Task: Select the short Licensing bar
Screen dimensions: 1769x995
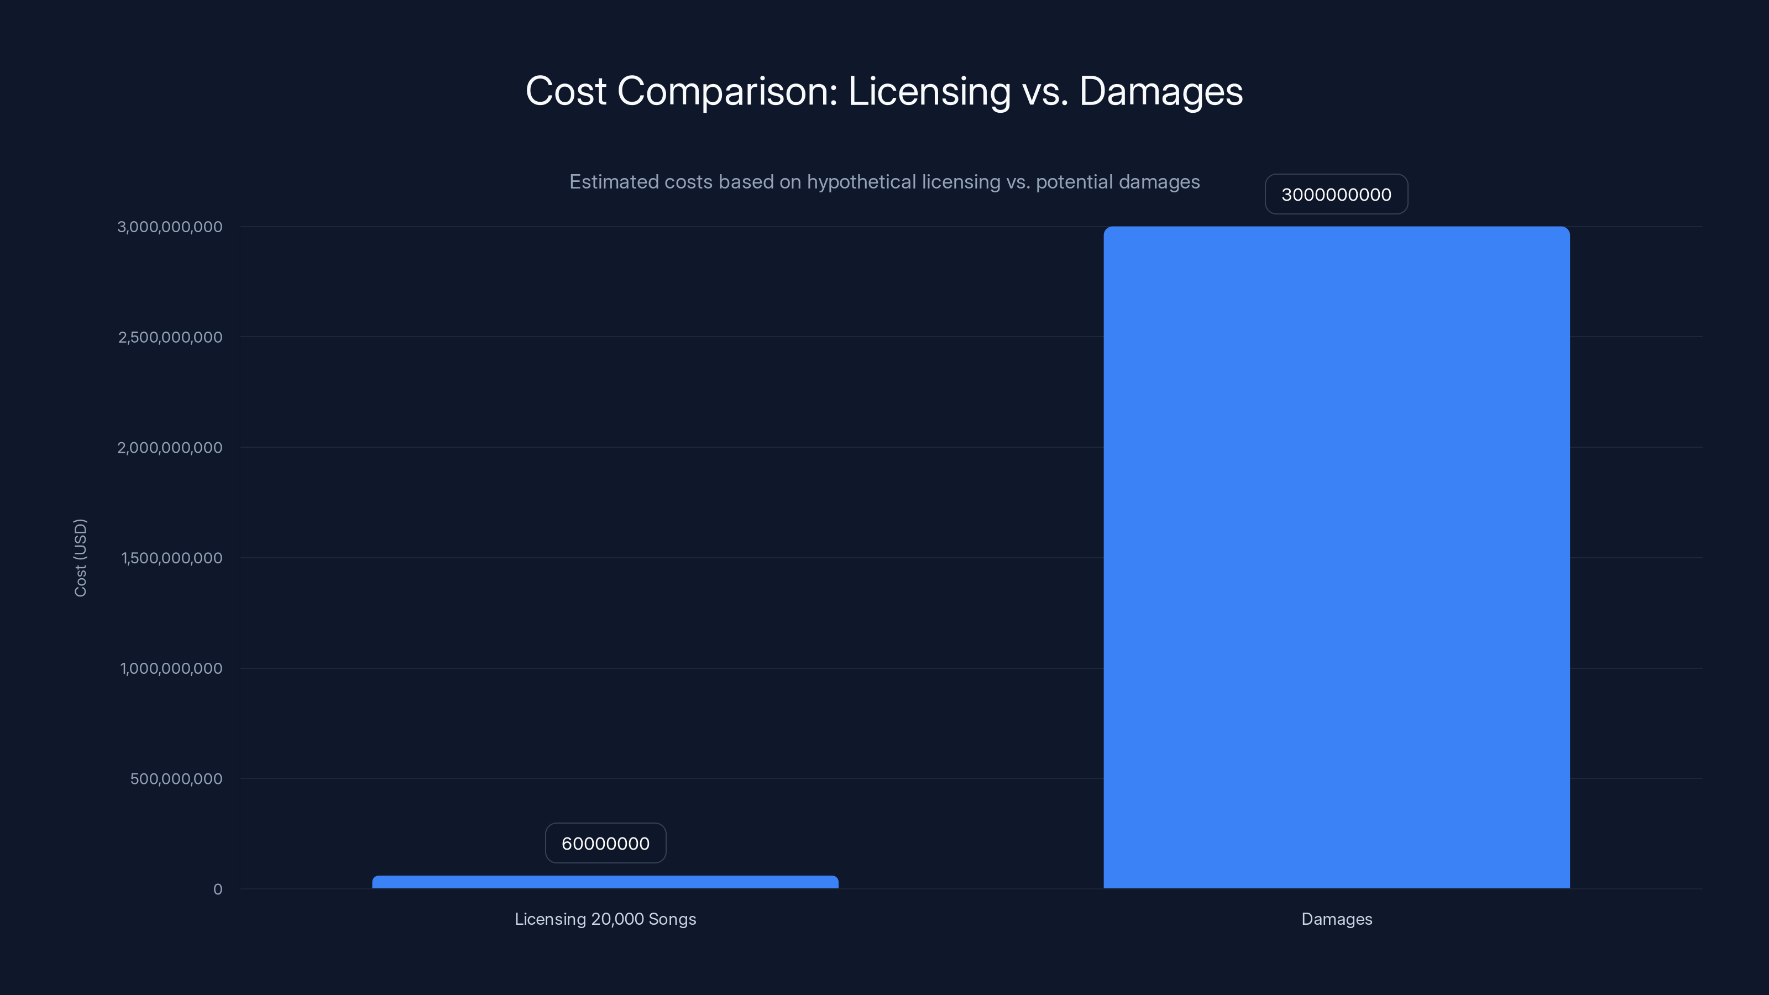Action: 605,884
